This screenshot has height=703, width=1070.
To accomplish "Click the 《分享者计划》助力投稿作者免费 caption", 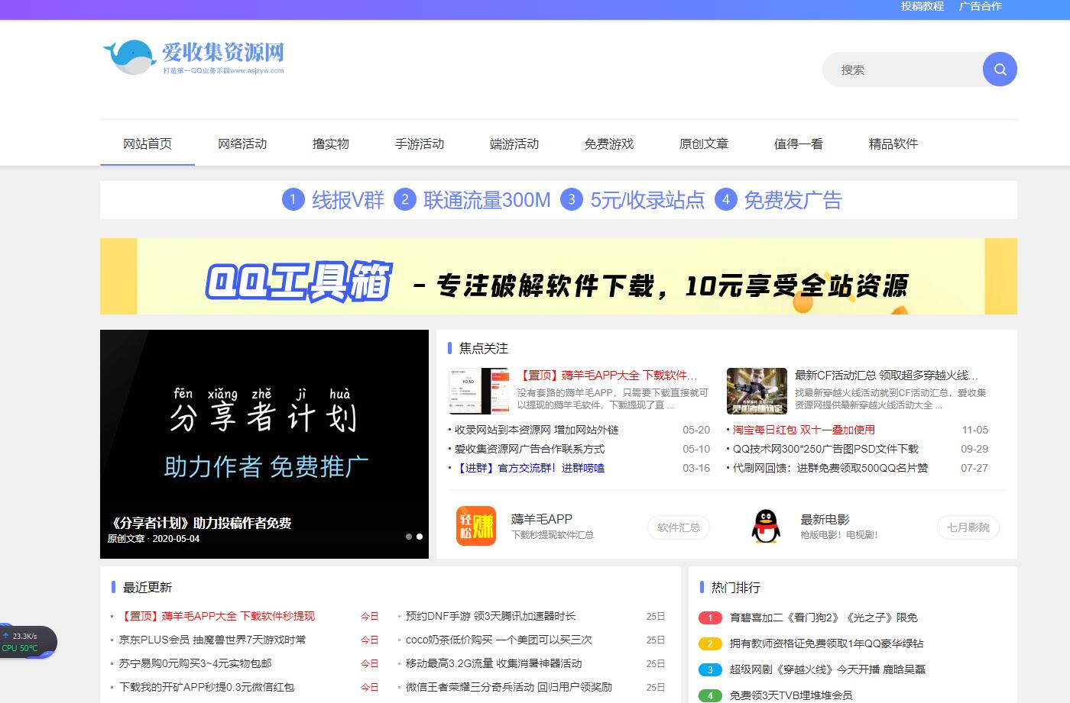I will (x=199, y=523).
